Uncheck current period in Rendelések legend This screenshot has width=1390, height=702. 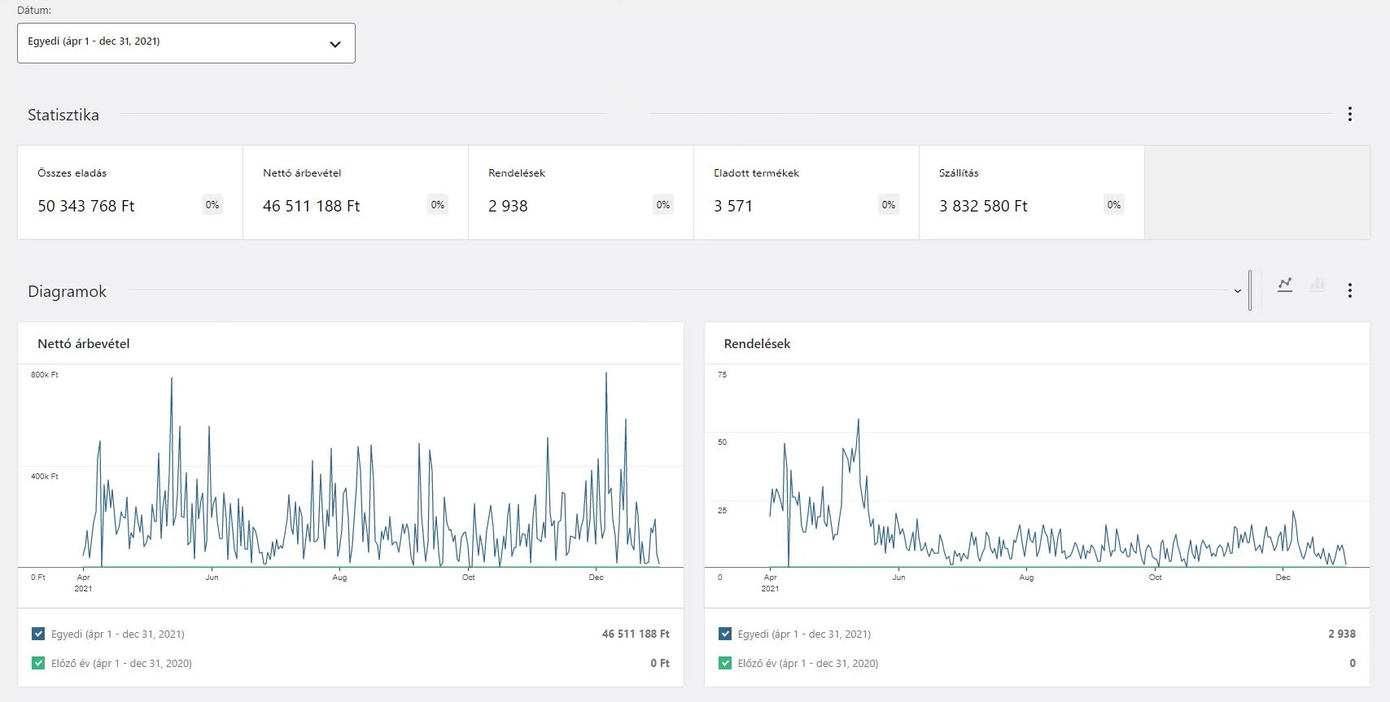pyautogui.click(x=725, y=634)
